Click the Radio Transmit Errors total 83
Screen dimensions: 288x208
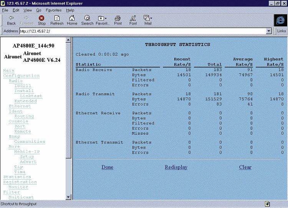click(x=219, y=104)
